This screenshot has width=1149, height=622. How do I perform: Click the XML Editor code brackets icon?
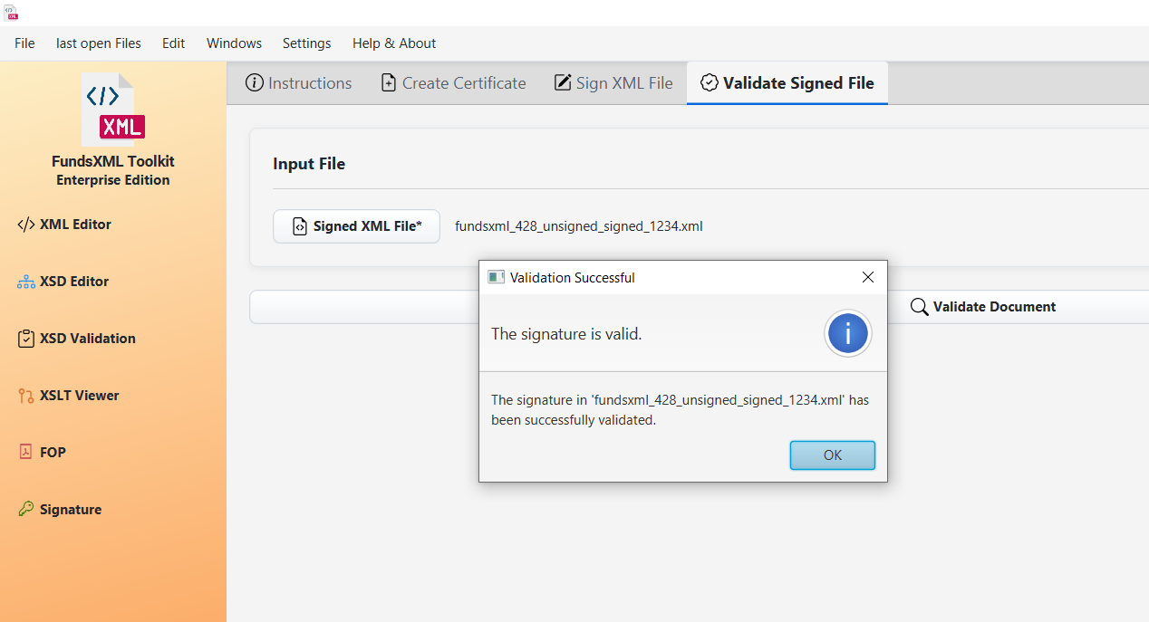pos(26,225)
